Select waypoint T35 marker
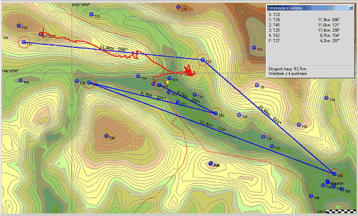This screenshot has height=216, width=358. click(299, 125)
